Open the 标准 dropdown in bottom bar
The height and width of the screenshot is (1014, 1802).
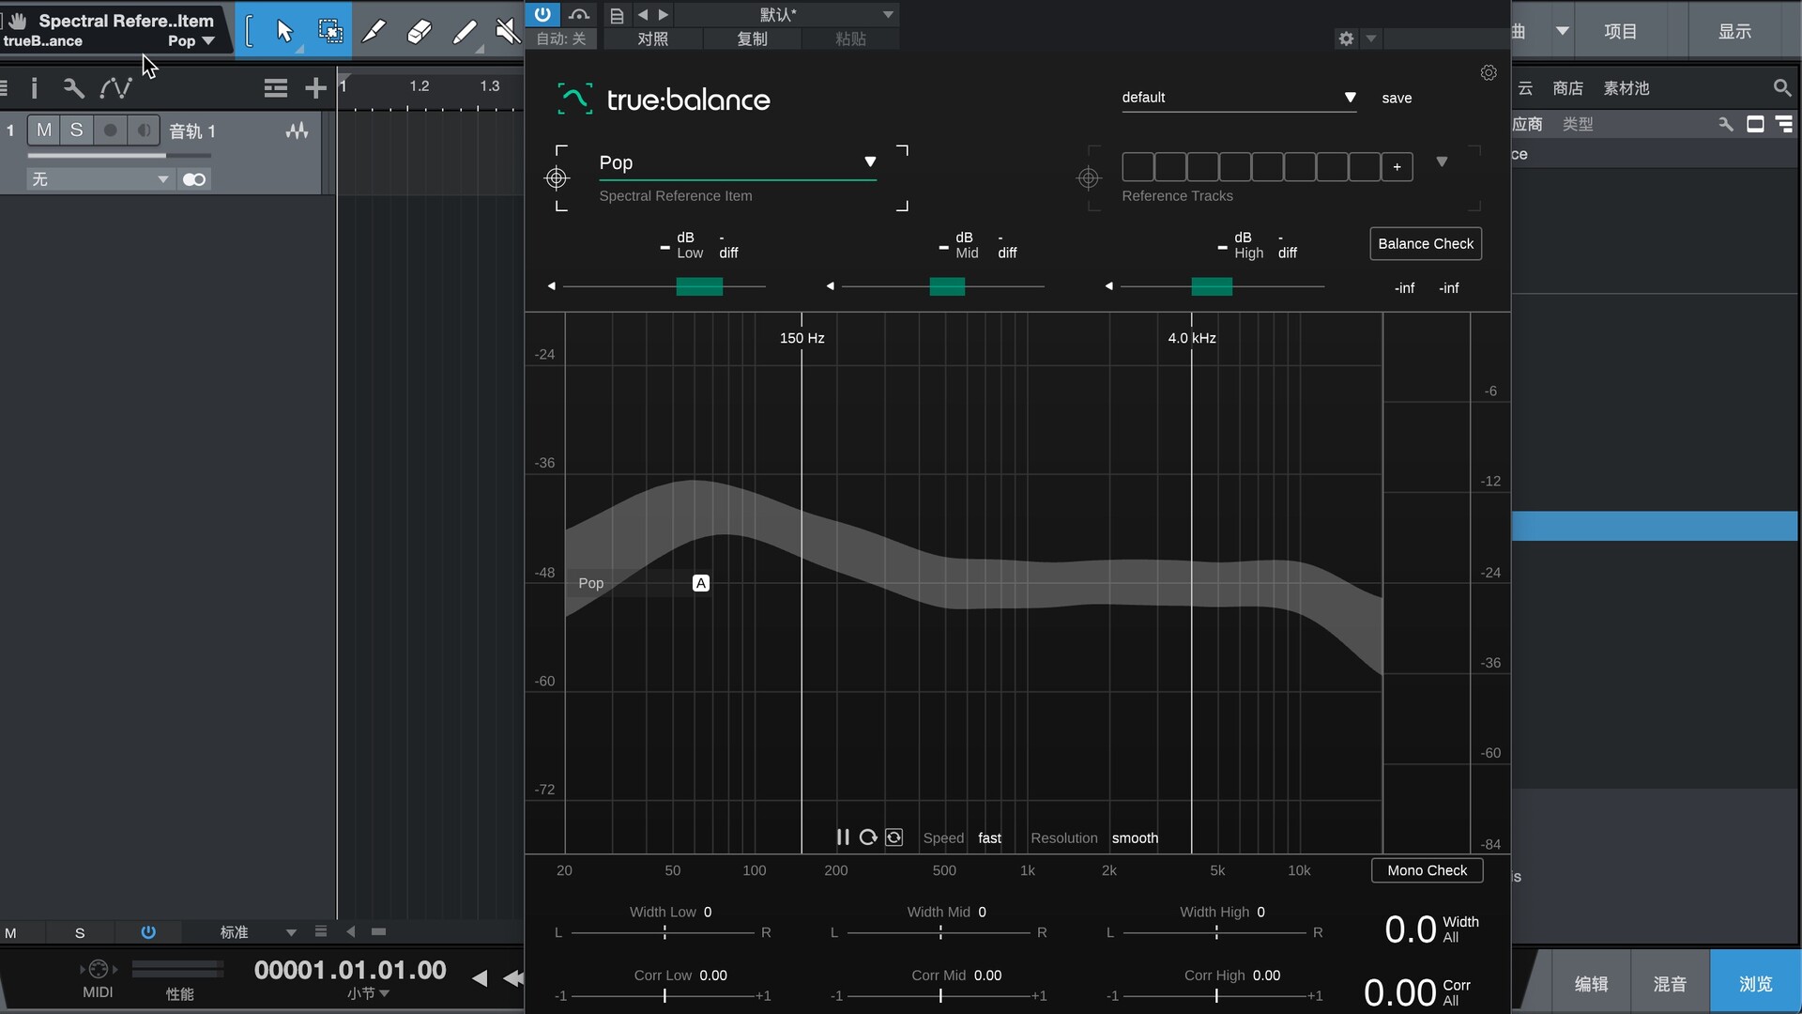tap(257, 932)
